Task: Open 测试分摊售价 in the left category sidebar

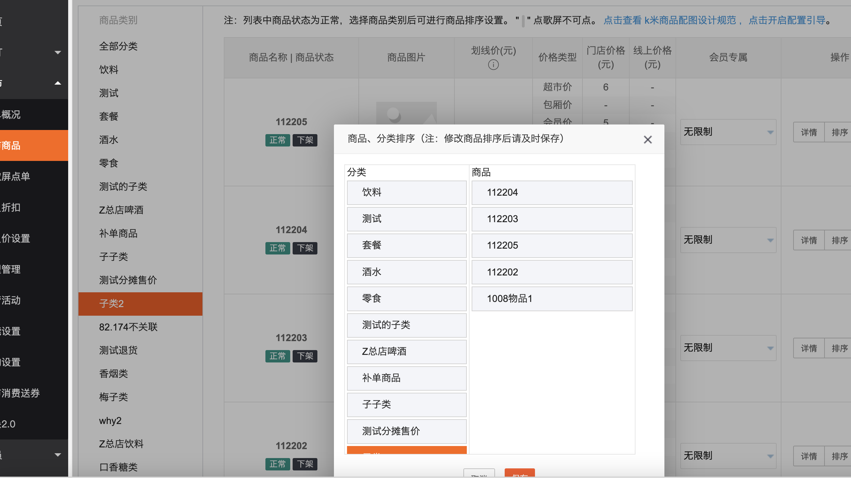Action: [x=140, y=280]
